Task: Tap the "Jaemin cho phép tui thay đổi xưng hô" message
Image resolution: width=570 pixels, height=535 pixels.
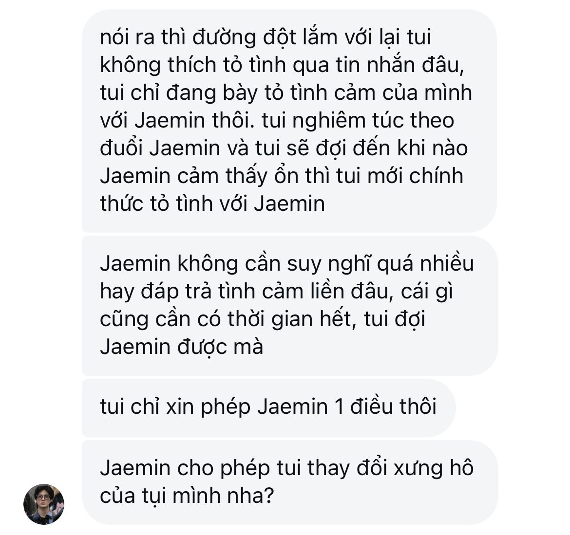Action: (290, 482)
